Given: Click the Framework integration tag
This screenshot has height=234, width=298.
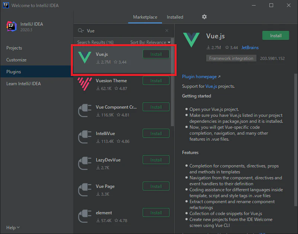Looking at the screenshot, I should (x=231, y=58).
